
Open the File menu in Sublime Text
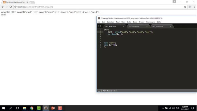point(99,22)
